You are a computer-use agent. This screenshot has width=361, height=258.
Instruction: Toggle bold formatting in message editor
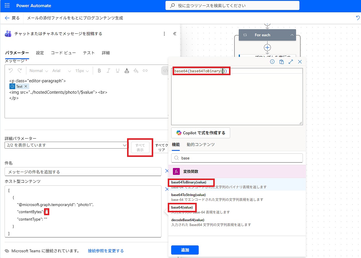pyautogui.click(x=99, y=71)
